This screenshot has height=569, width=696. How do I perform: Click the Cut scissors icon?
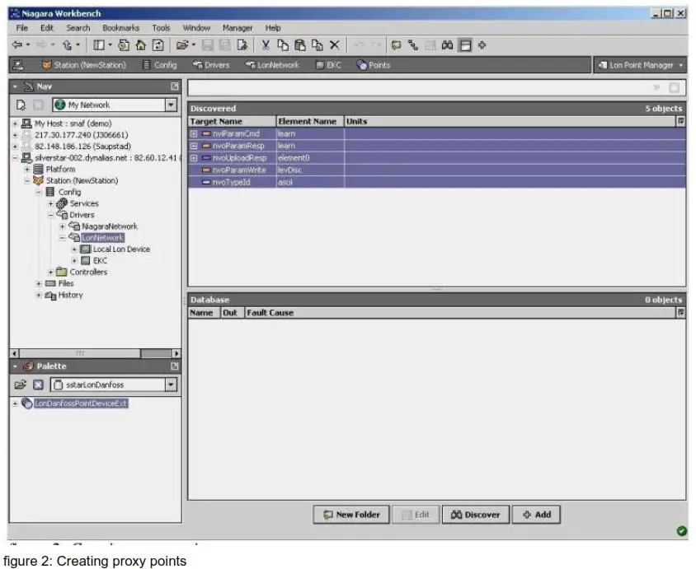coord(266,45)
